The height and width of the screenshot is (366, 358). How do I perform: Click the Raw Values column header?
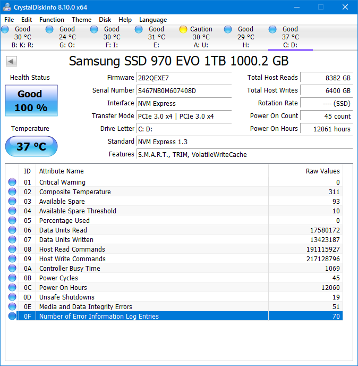coord(305,171)
